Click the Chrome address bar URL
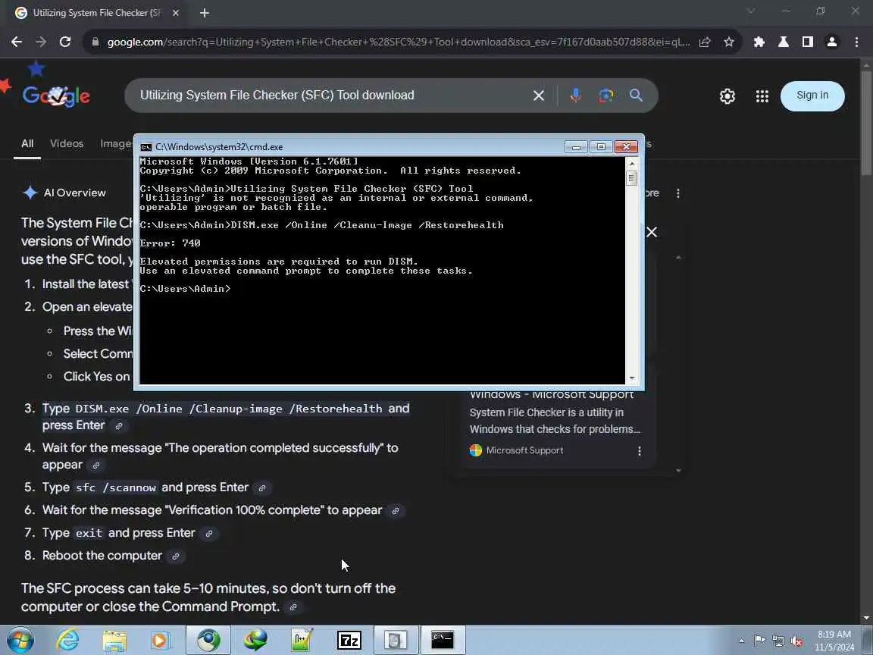Image resolution: width=873 pixels, height=655 pixels. coord(398,42)
